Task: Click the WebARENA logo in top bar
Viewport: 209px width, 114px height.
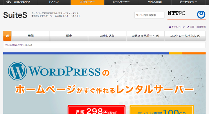Action: pyautogui.click(x=18, y=2)
